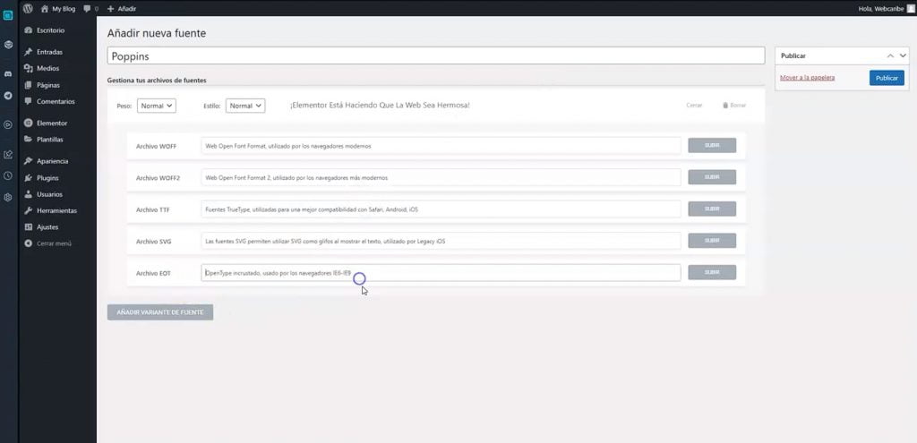The image size is (917, 443).
Task: Click the Poppins font name field
Action: (x=436, y=55)
